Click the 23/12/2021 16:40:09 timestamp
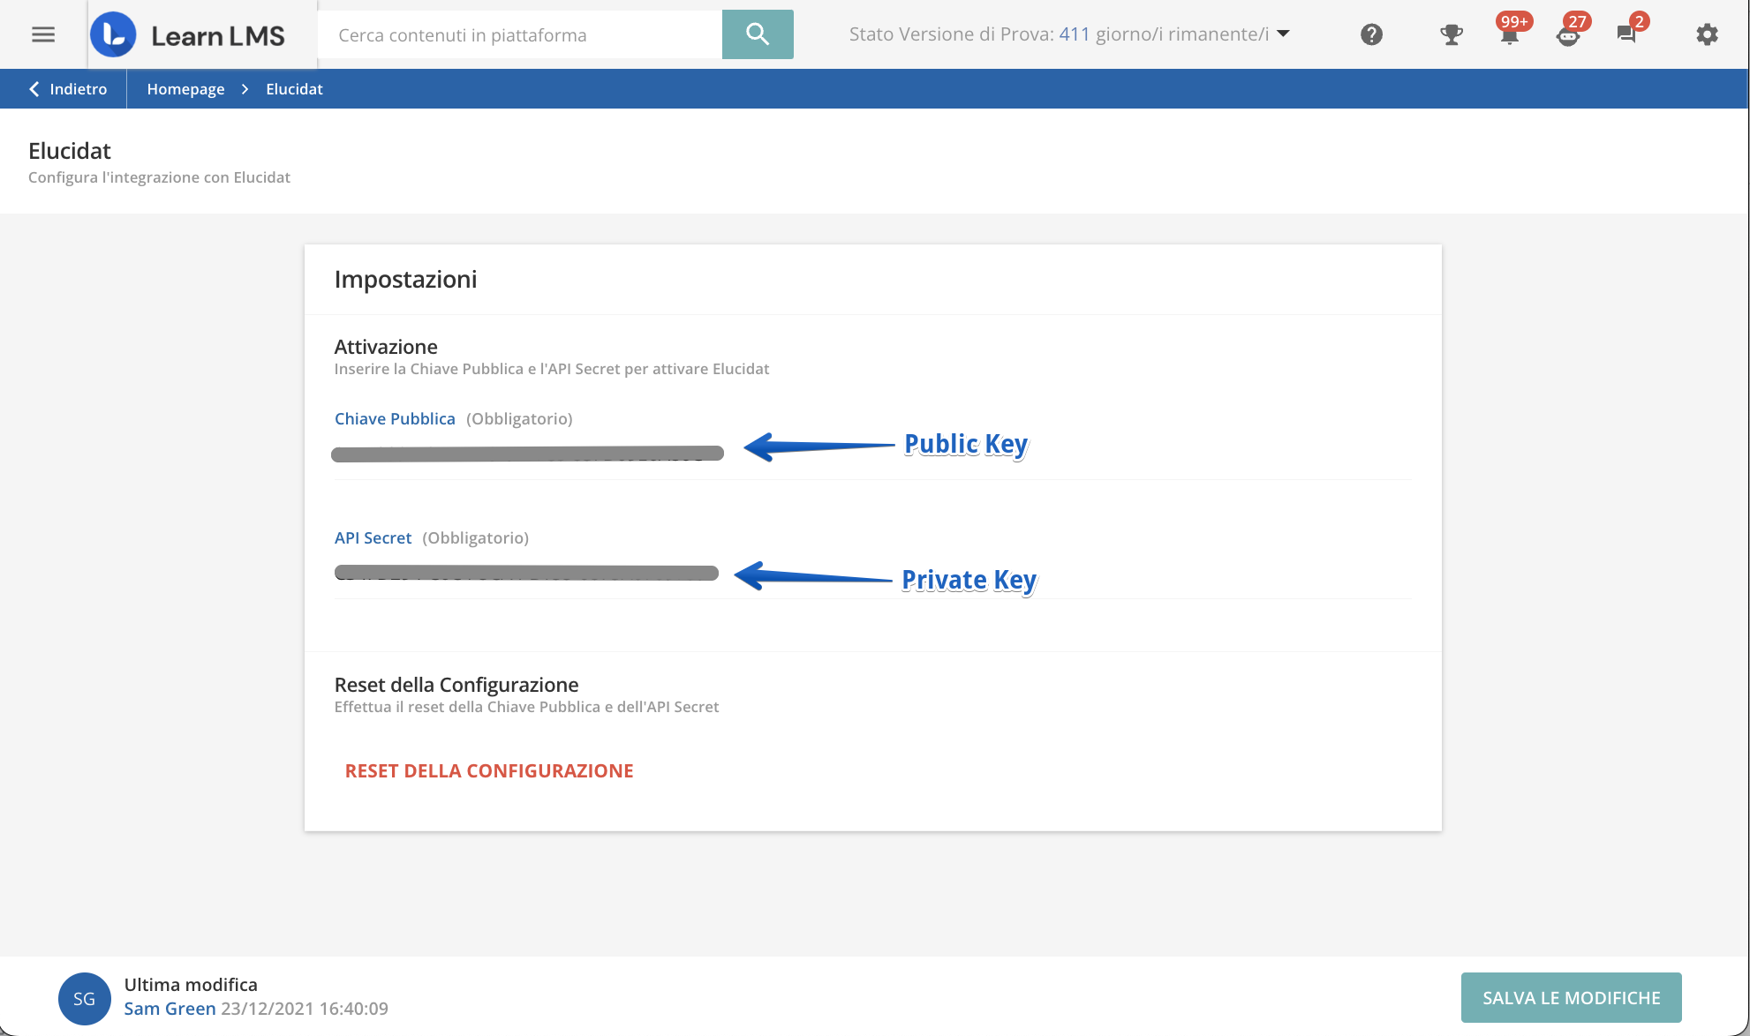Screen dimensions: 1750x1036 [305, 1008]
